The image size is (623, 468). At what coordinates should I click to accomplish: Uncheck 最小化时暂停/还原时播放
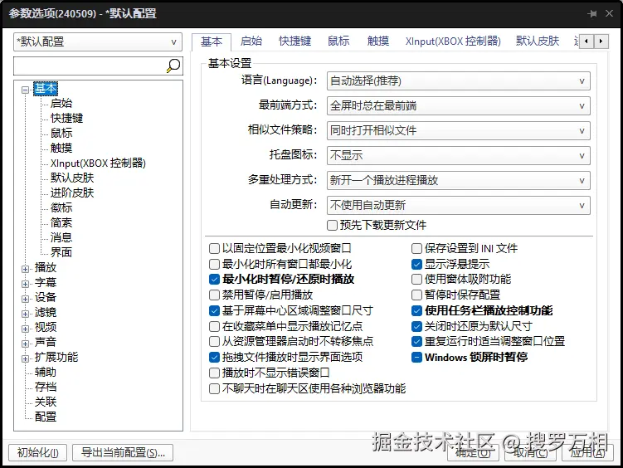point(214,280)
